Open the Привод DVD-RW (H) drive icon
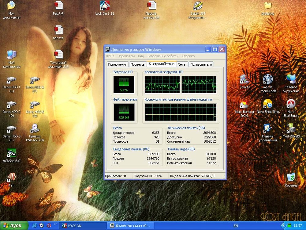The image size is (306, 230). 35,128
